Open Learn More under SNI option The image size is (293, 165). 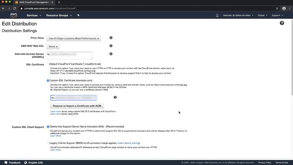point(55,136)
